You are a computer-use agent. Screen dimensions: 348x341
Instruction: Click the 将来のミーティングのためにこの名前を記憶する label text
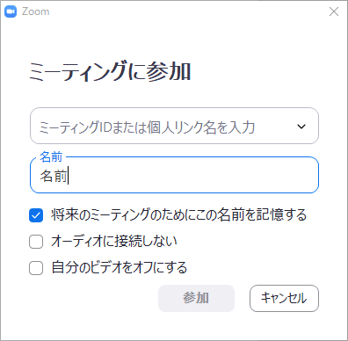tap(179, 214)
